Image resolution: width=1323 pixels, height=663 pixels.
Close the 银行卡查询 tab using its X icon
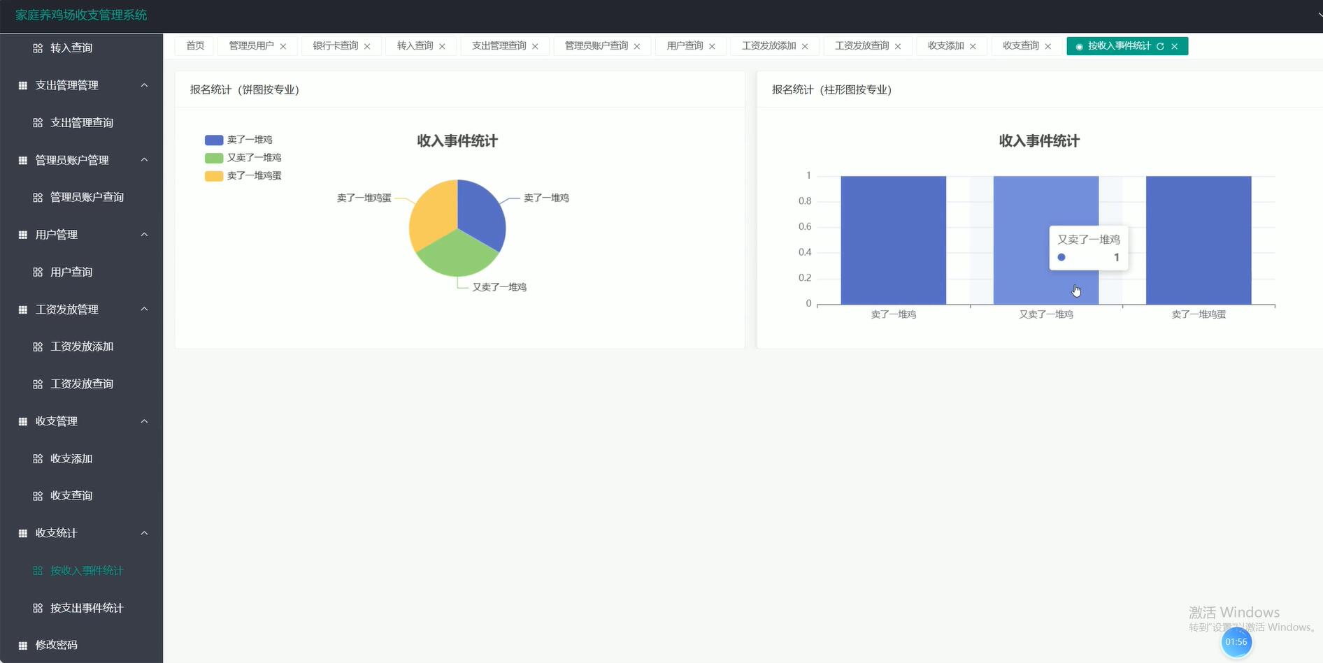point(367,46)
